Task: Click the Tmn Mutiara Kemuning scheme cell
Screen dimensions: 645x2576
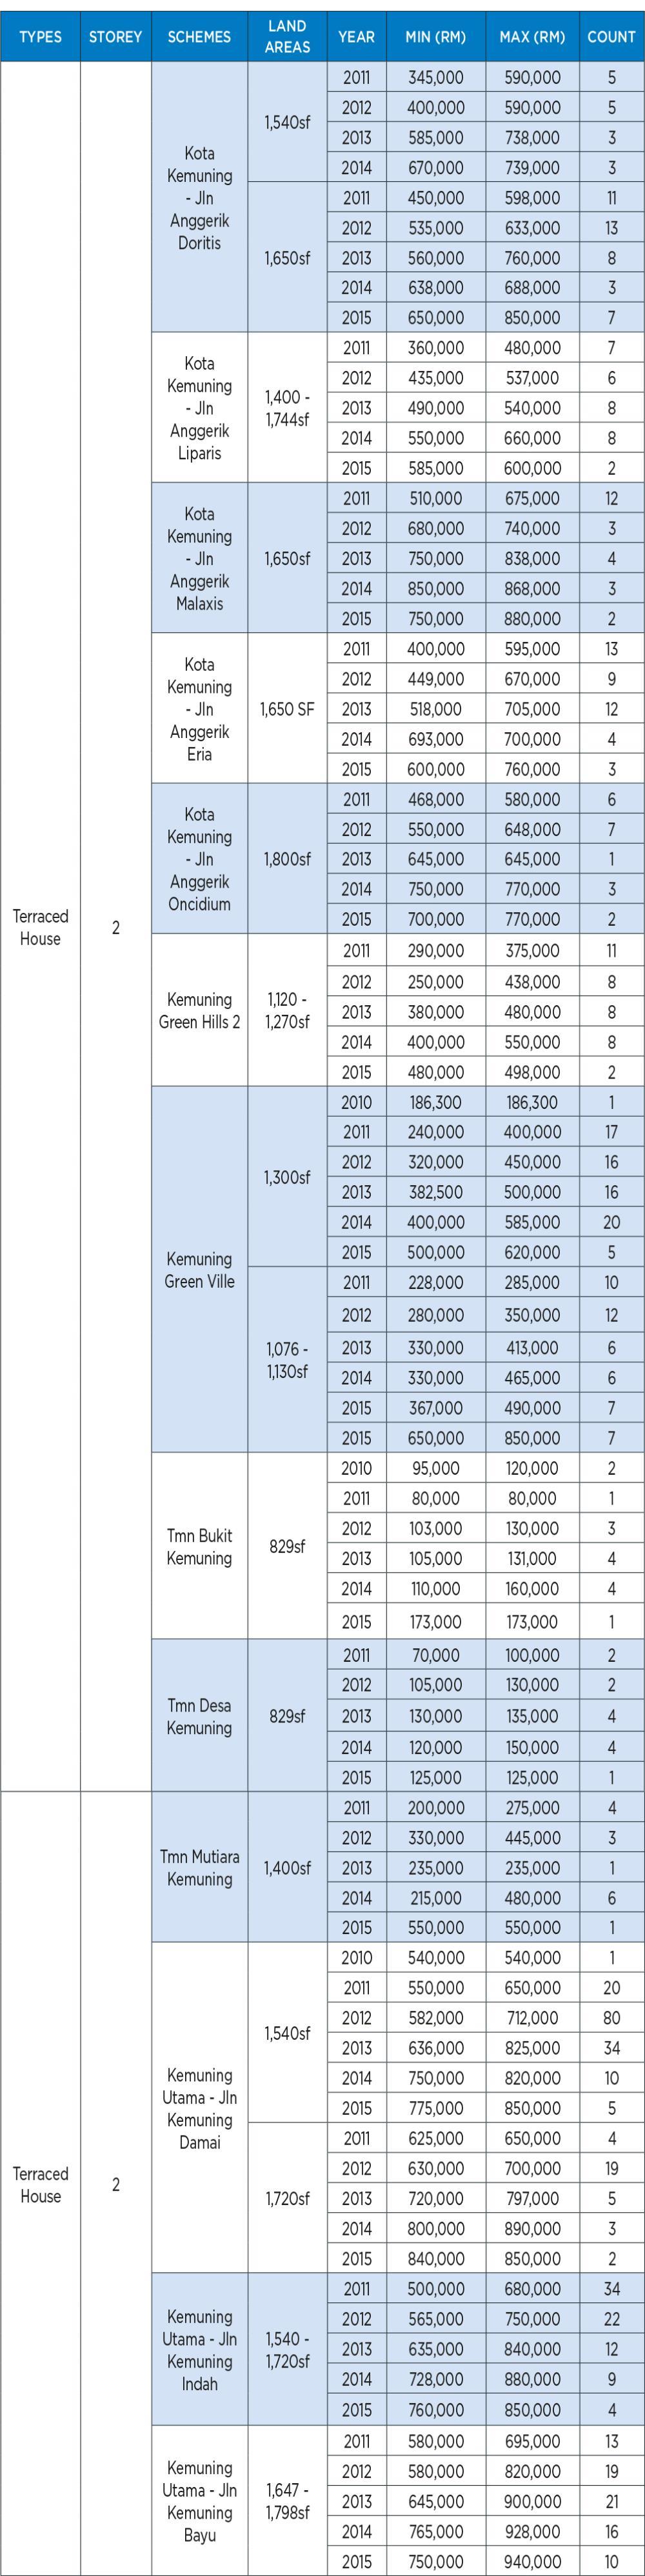Action: click(x=199, y=1867)
